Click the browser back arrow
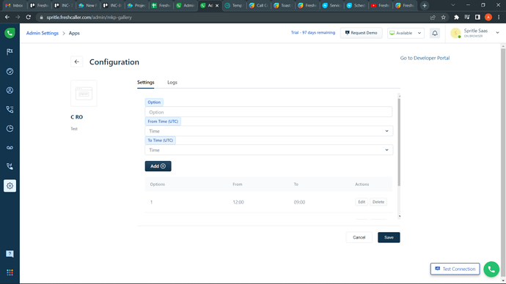 pyautogui.click(x=7, y=18)
